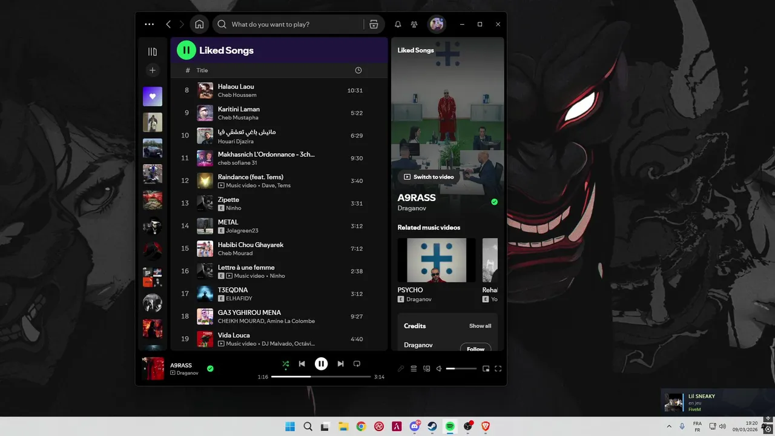Pause using the green Liked Songs button
Image resolution: width=775 pixels, height=436 pixels.
(186, 50)
